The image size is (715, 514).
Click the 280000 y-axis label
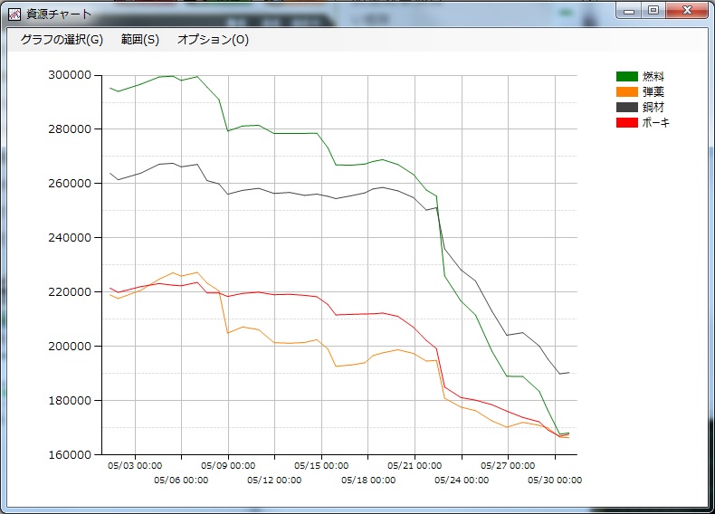(70, 129)
